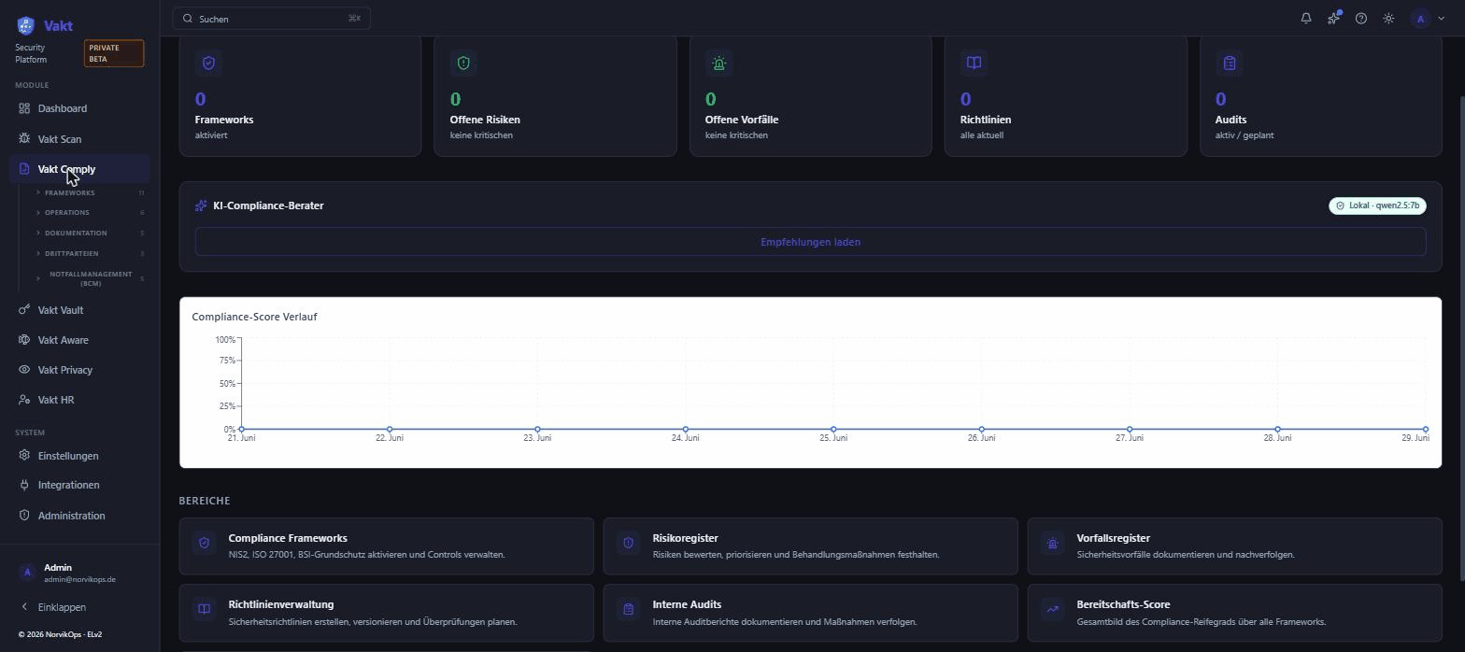Click the person icon for Vakt HR
The image size is (1465, 652).
pyautogui.click(x=24, y=400)
